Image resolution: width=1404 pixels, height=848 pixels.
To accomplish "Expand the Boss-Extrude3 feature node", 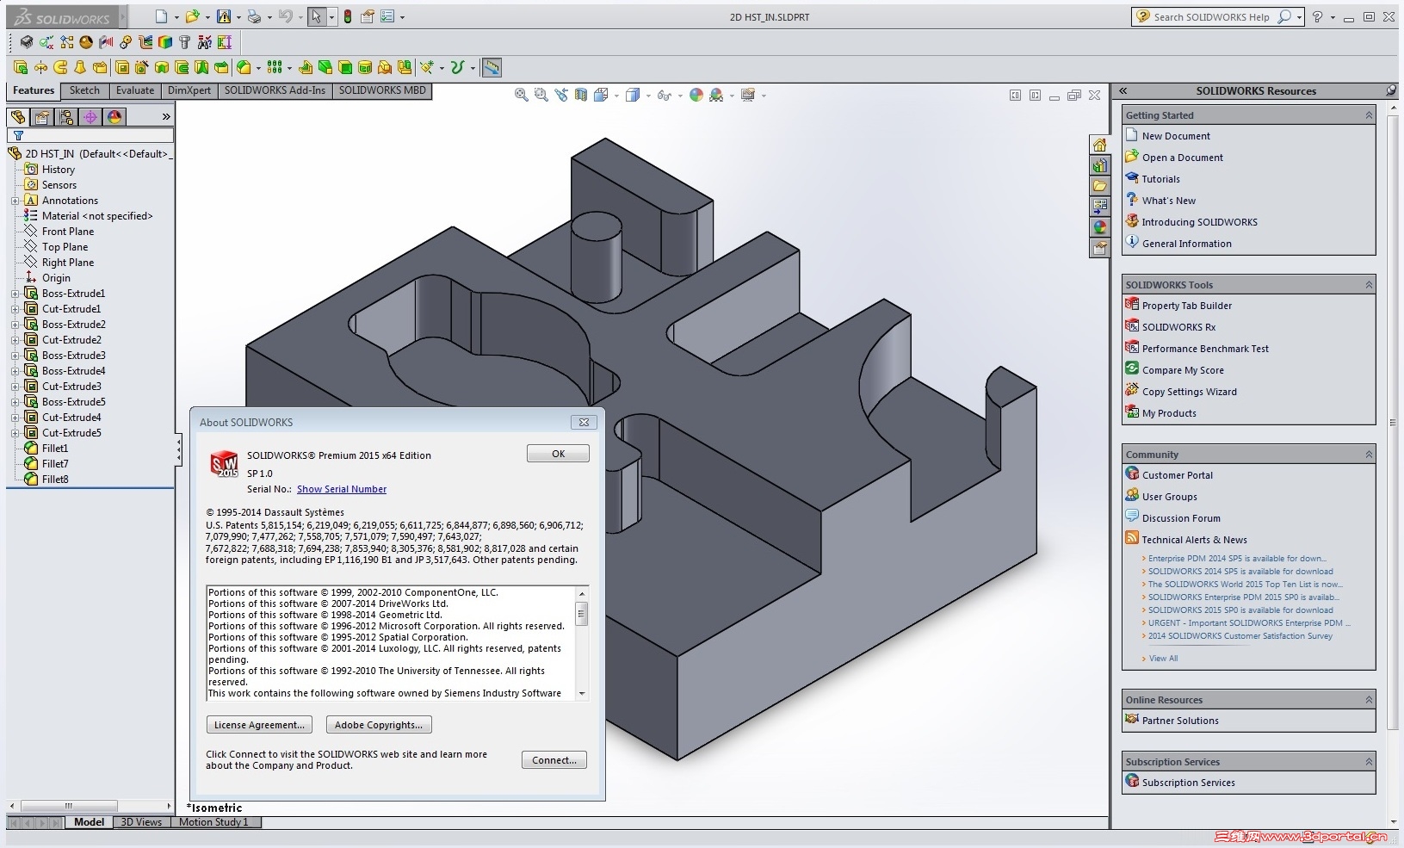I will point(15,356).
